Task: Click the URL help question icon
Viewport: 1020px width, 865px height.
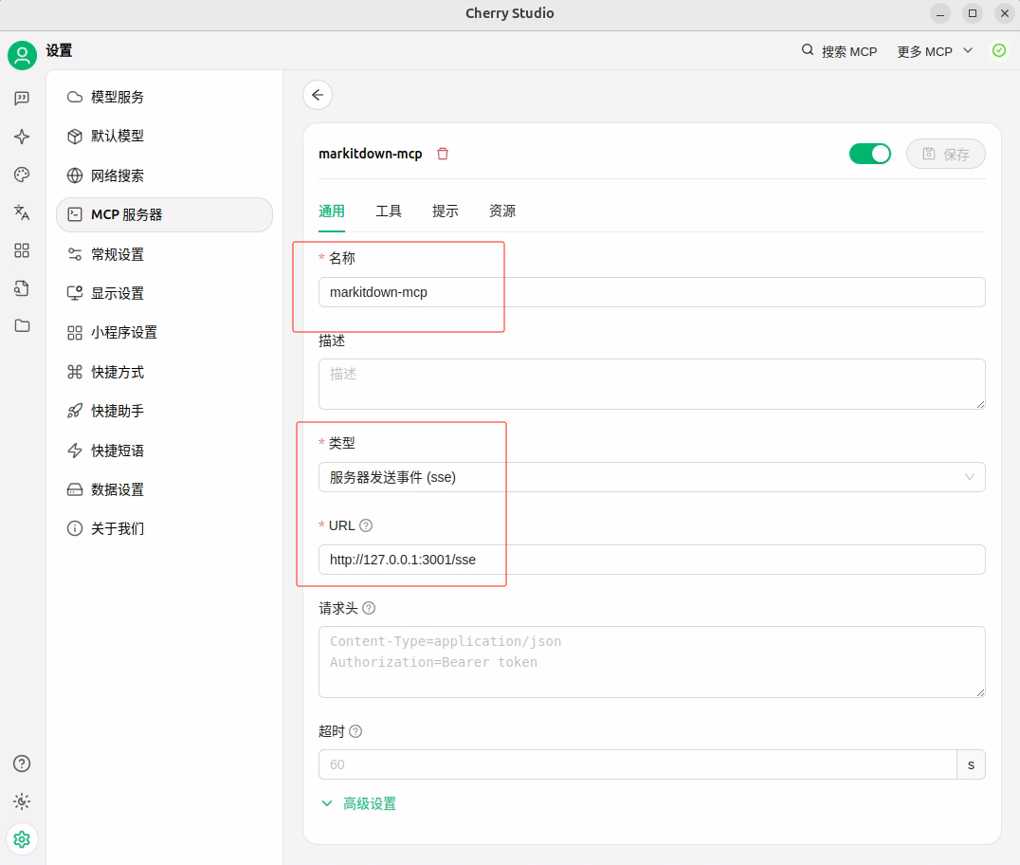Action: tap(366, 525)
